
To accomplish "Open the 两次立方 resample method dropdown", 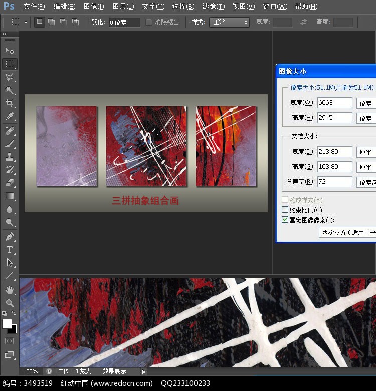I will pos(347,233).
